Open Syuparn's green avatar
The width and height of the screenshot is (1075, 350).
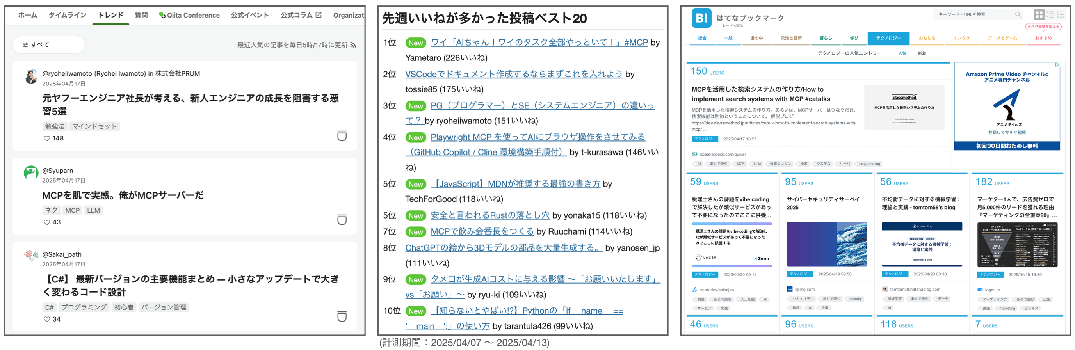coord(31,173)
